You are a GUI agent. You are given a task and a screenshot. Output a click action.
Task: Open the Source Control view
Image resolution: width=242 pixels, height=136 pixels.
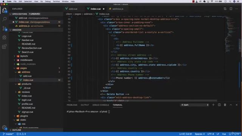tap(5, 28)
